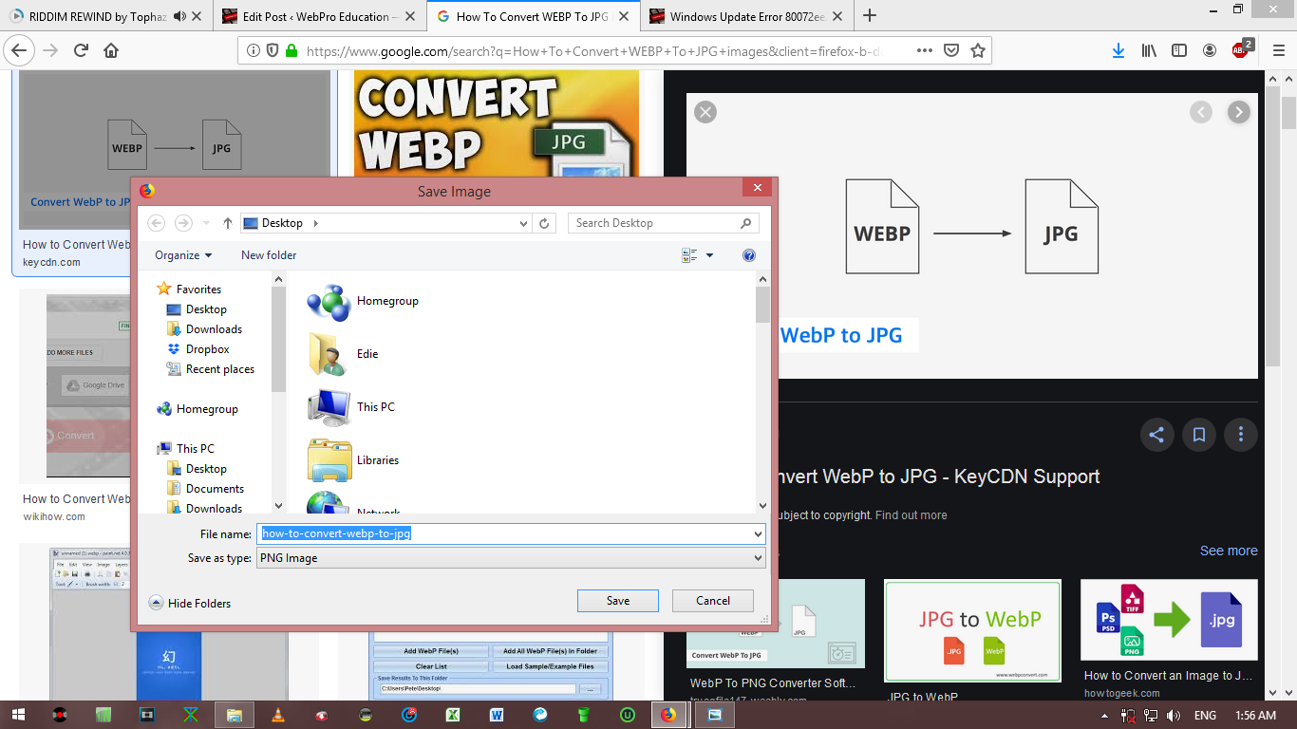Image resolution: width=1297 pixels, height=729 pixels.
Task: Bookmark this page with star icon
Action: (977, 50)
